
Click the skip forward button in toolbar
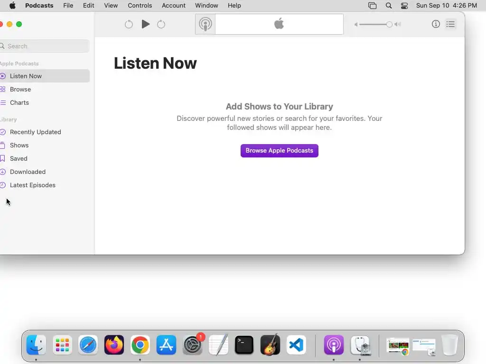tap(161, 24)
